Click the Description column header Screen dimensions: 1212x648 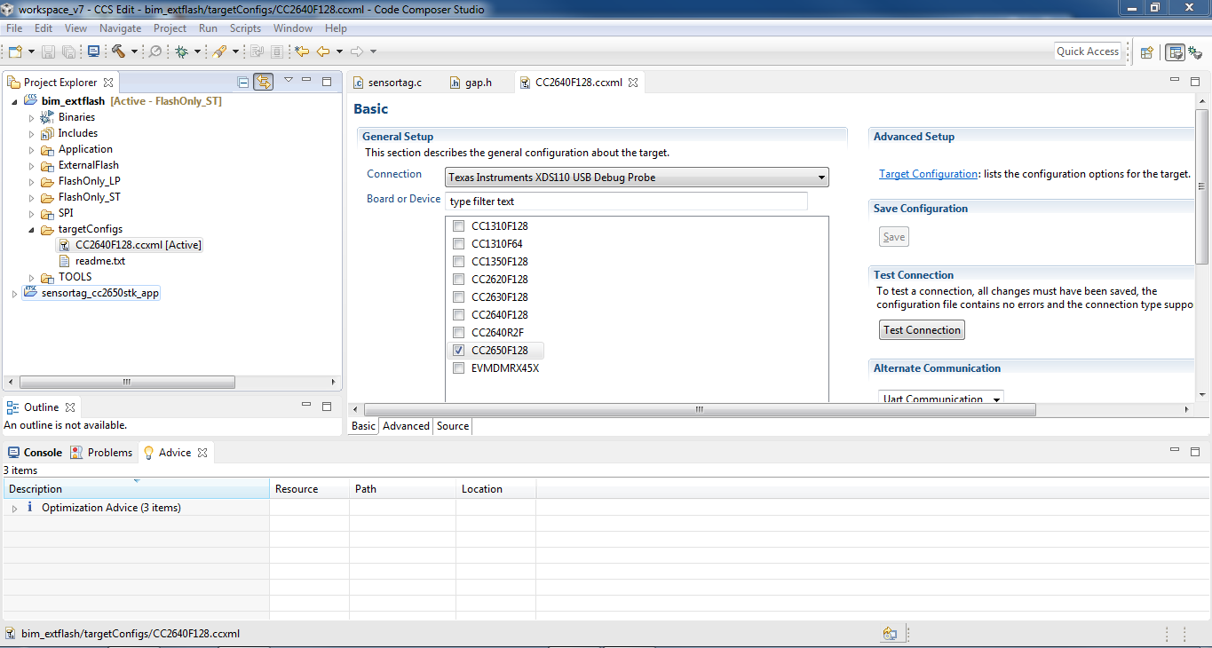[x=137, y=489]
